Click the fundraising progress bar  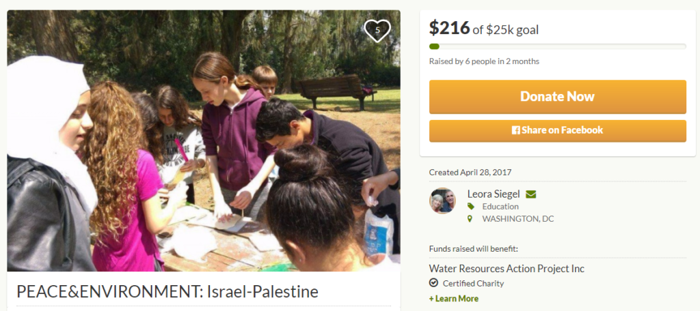tap(558, 46)
